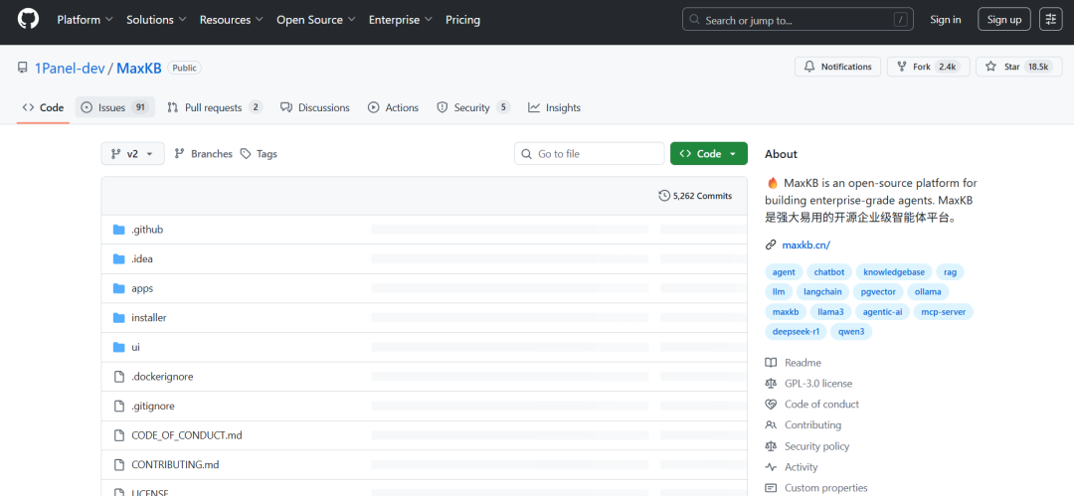Click the link icon beside maxkb.cn
Viewport: 1074px width, 496px height.
(771, 245)
